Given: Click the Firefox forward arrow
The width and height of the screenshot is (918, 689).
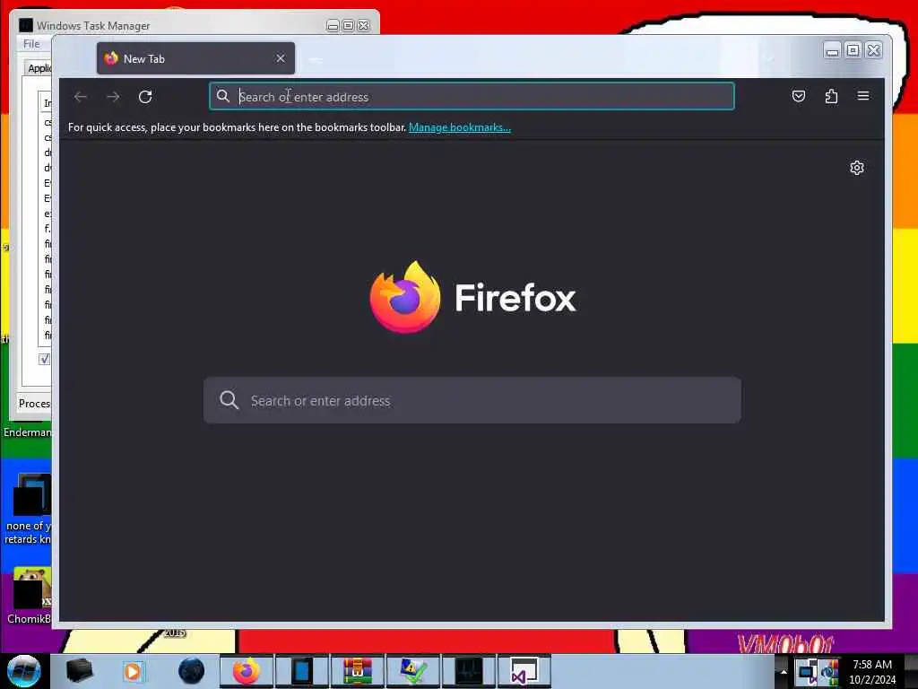Looking at the screenshot, I should pos(113,97).
